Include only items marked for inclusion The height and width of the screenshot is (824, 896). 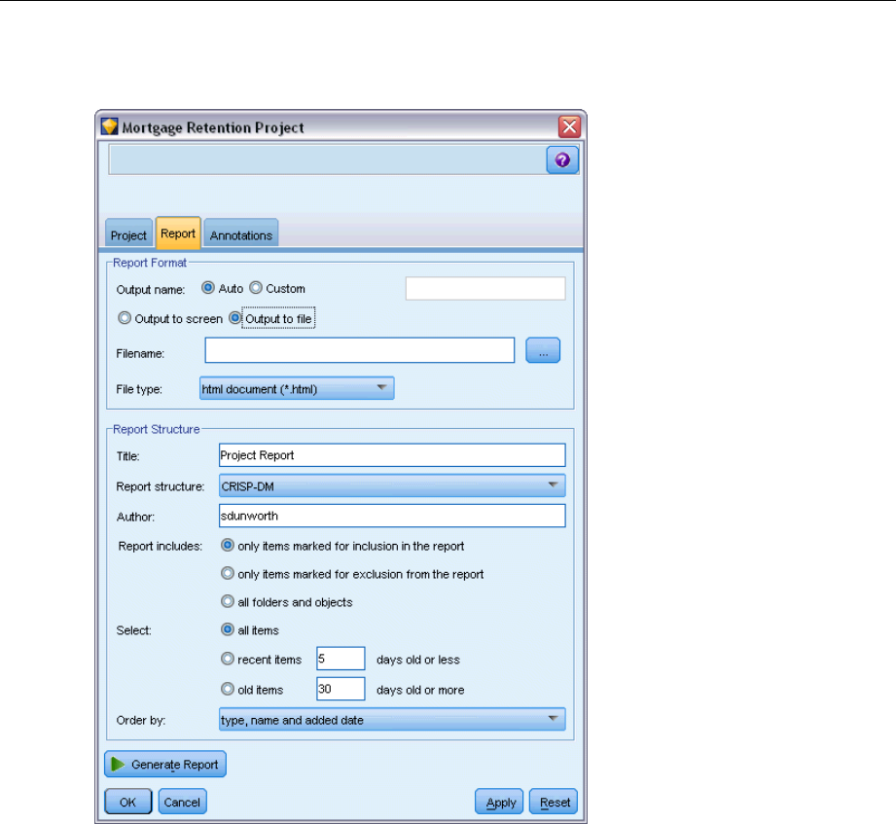[x=228, y=545]
